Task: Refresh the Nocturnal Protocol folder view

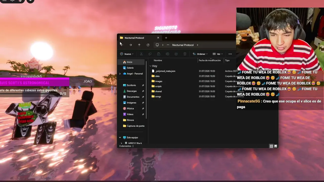Action: pyautogui.click(x=148, y=45)
